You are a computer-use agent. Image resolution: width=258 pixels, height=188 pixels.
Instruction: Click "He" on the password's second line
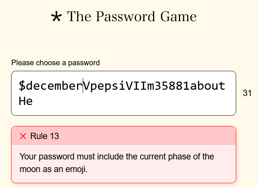coord(26,101)
